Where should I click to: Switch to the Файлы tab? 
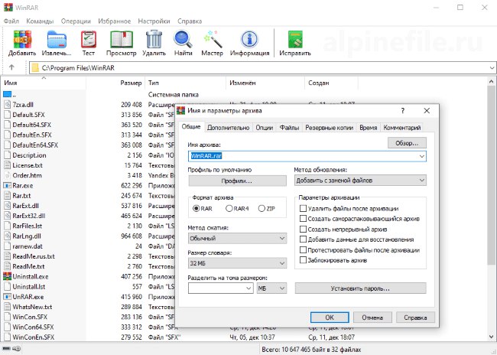coord(289,128)
